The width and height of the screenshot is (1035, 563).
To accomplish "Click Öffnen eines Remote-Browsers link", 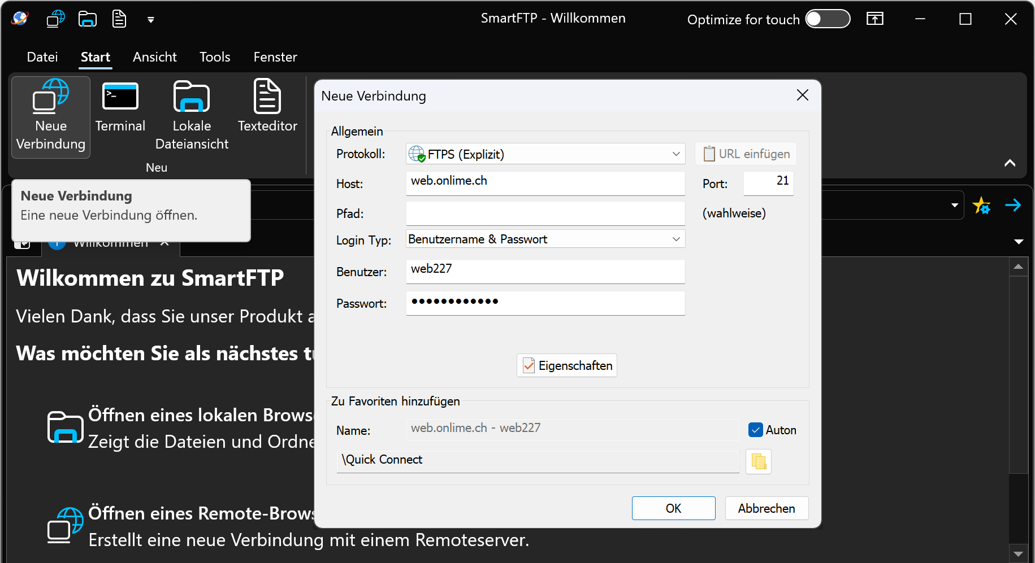I will 201,513.
